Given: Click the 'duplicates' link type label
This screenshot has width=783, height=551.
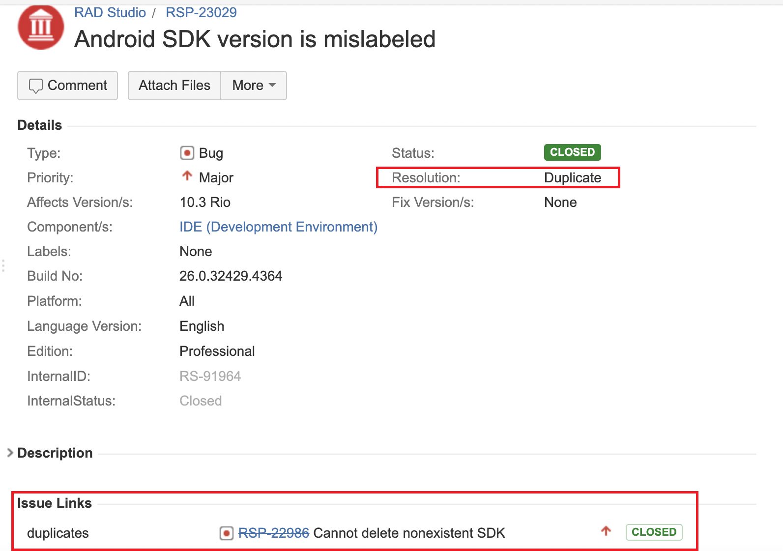Looking at the screenshot, I should click(x=58, y=533).
